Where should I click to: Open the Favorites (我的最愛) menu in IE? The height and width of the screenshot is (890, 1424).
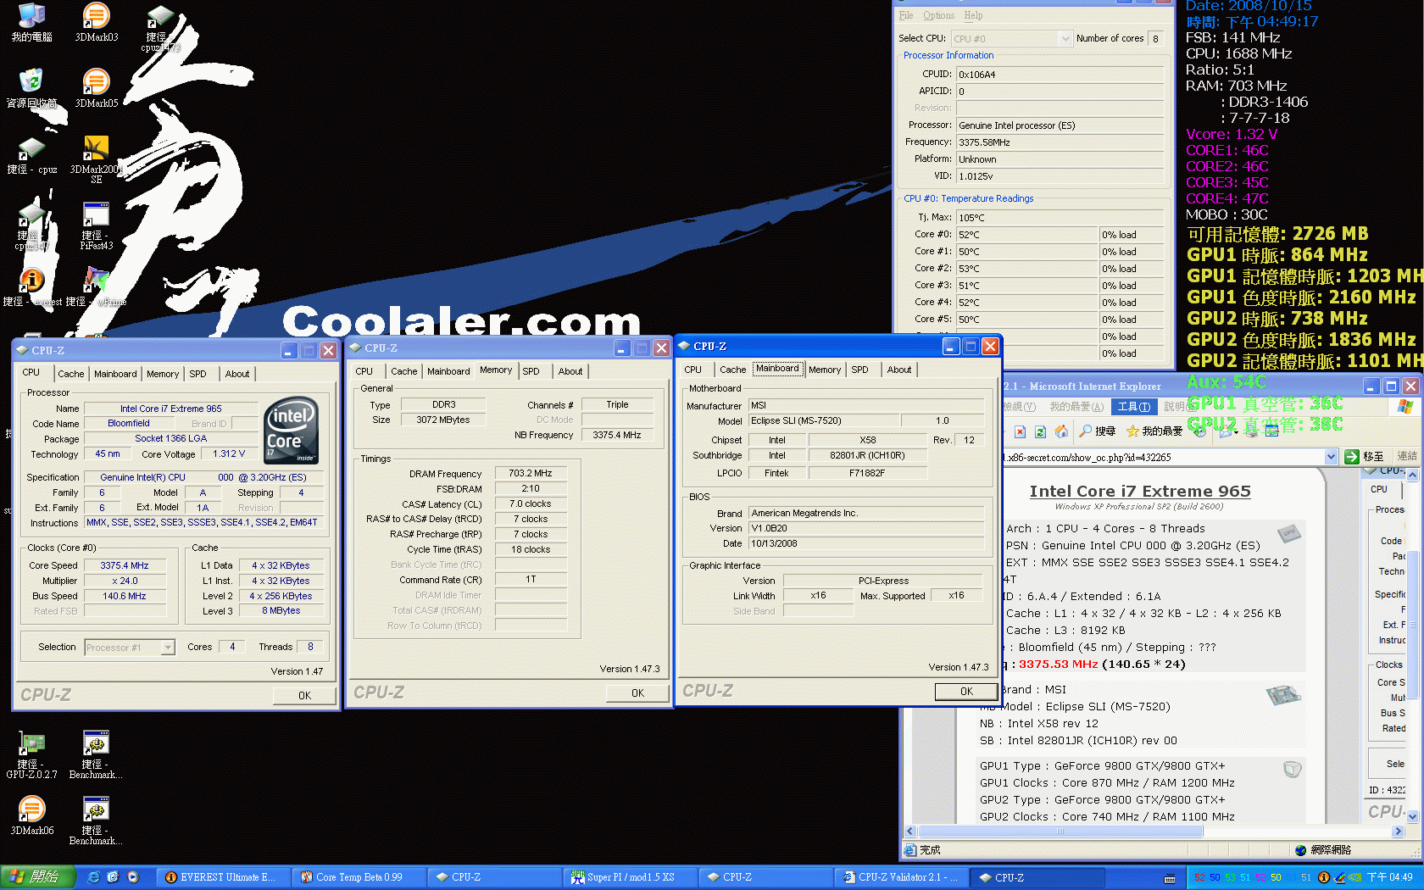click(x=1076, y=407)
